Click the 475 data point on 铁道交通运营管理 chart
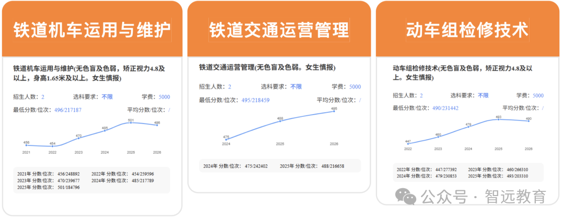564x219 pixels. pyautogui.click(x=226, y=140)
